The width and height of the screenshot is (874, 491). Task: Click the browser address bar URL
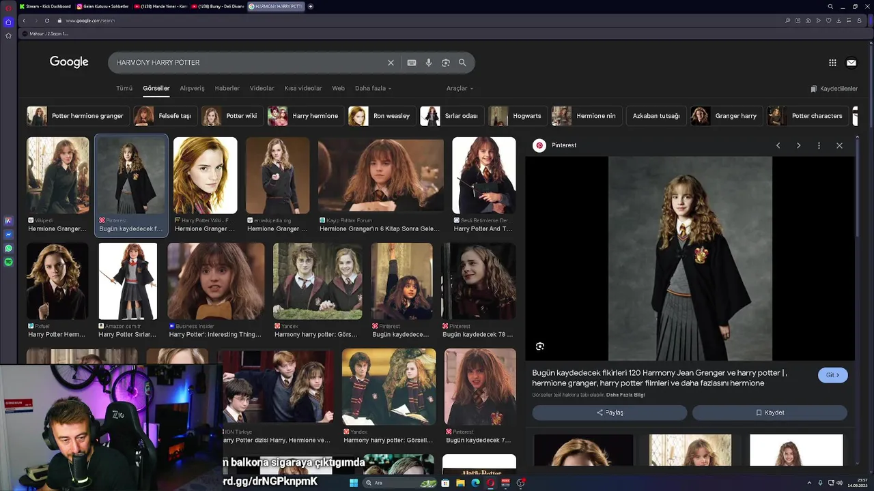point(90,20)
